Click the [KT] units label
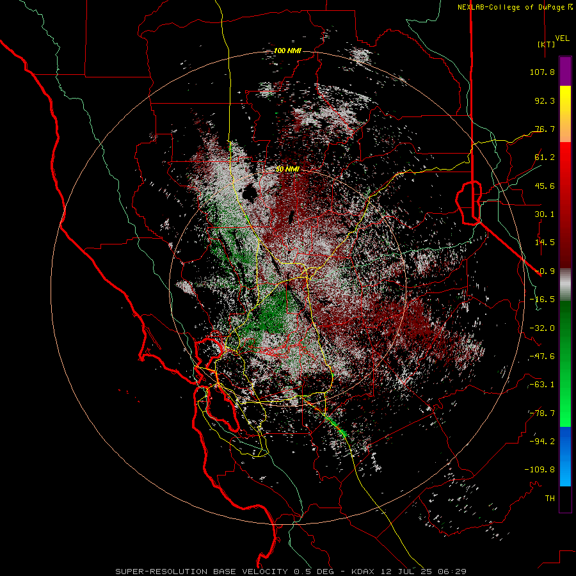The width and height of the screenshot is (576, 576). click(x=547, y=44)
